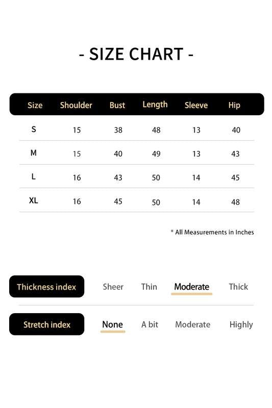Click the Hip column header
Screen dimensions: 272x408
(x=234, y=106)
